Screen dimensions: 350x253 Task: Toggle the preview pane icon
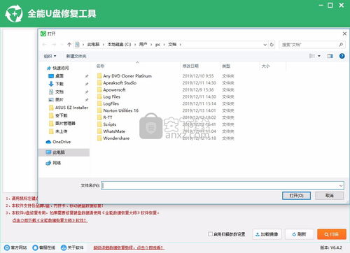pos(330,56)
